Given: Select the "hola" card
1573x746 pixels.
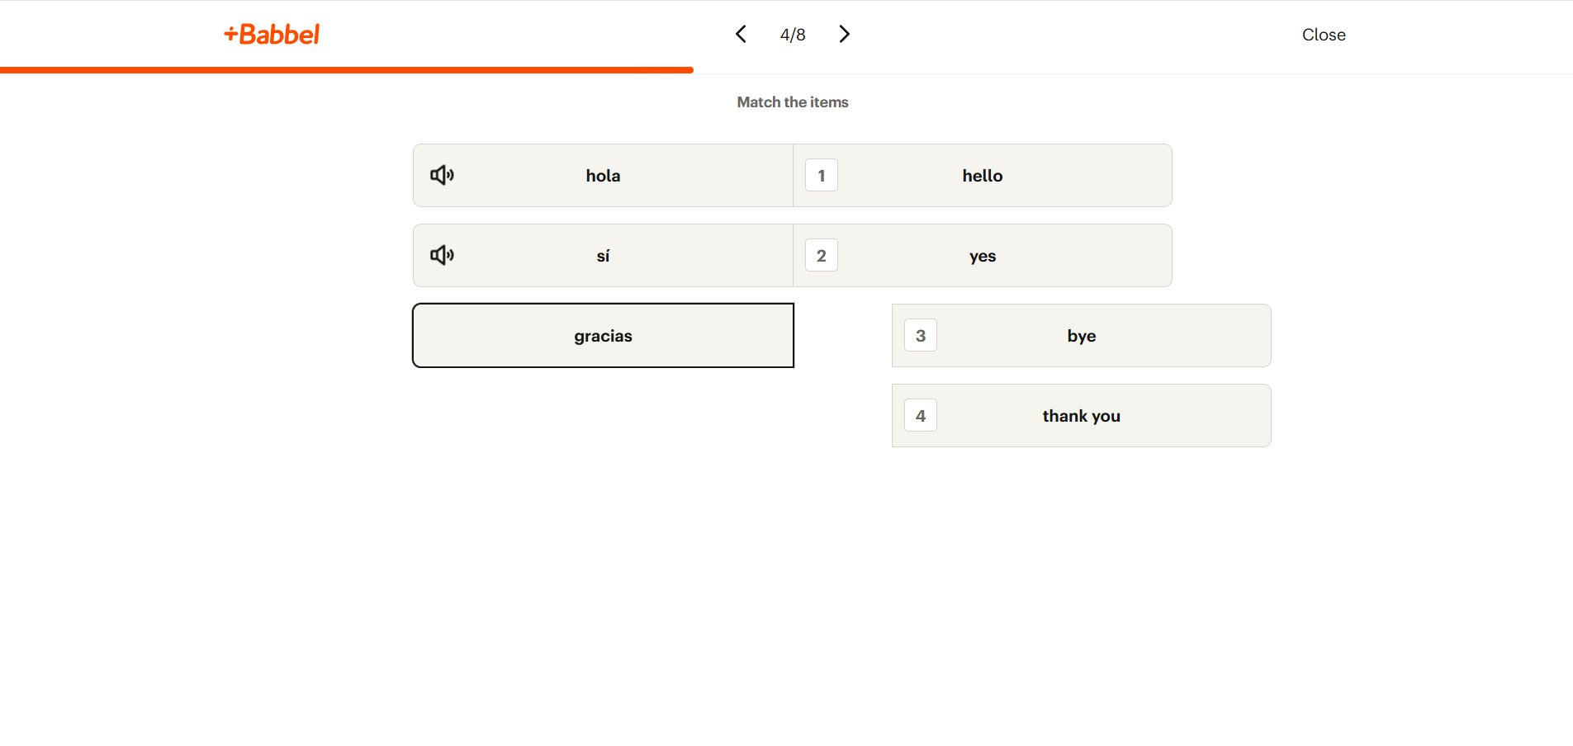Looking at the screenshot, I should tap(602, 175).
